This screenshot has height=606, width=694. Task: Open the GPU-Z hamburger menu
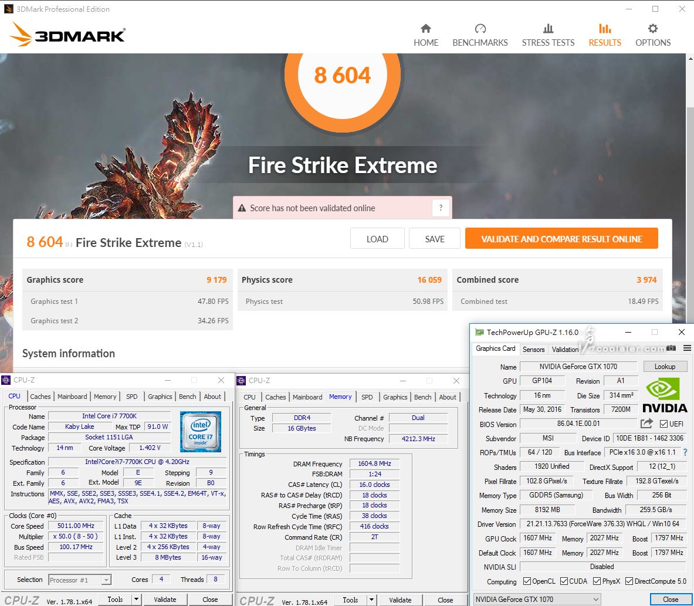click(x=686, y=348)
